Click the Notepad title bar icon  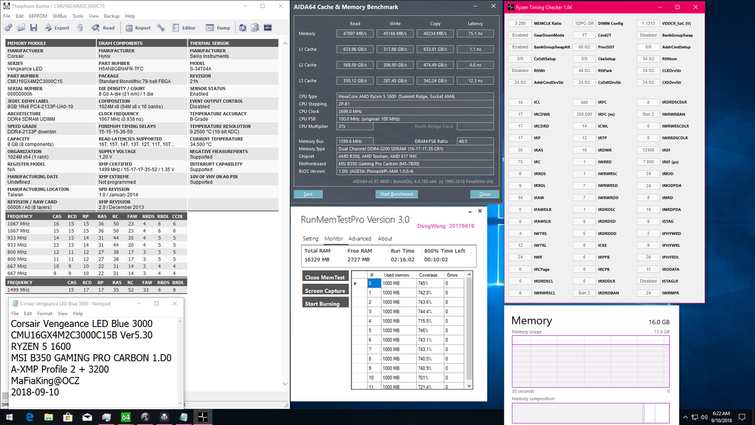pyautogui.click(x=15, y=303)
